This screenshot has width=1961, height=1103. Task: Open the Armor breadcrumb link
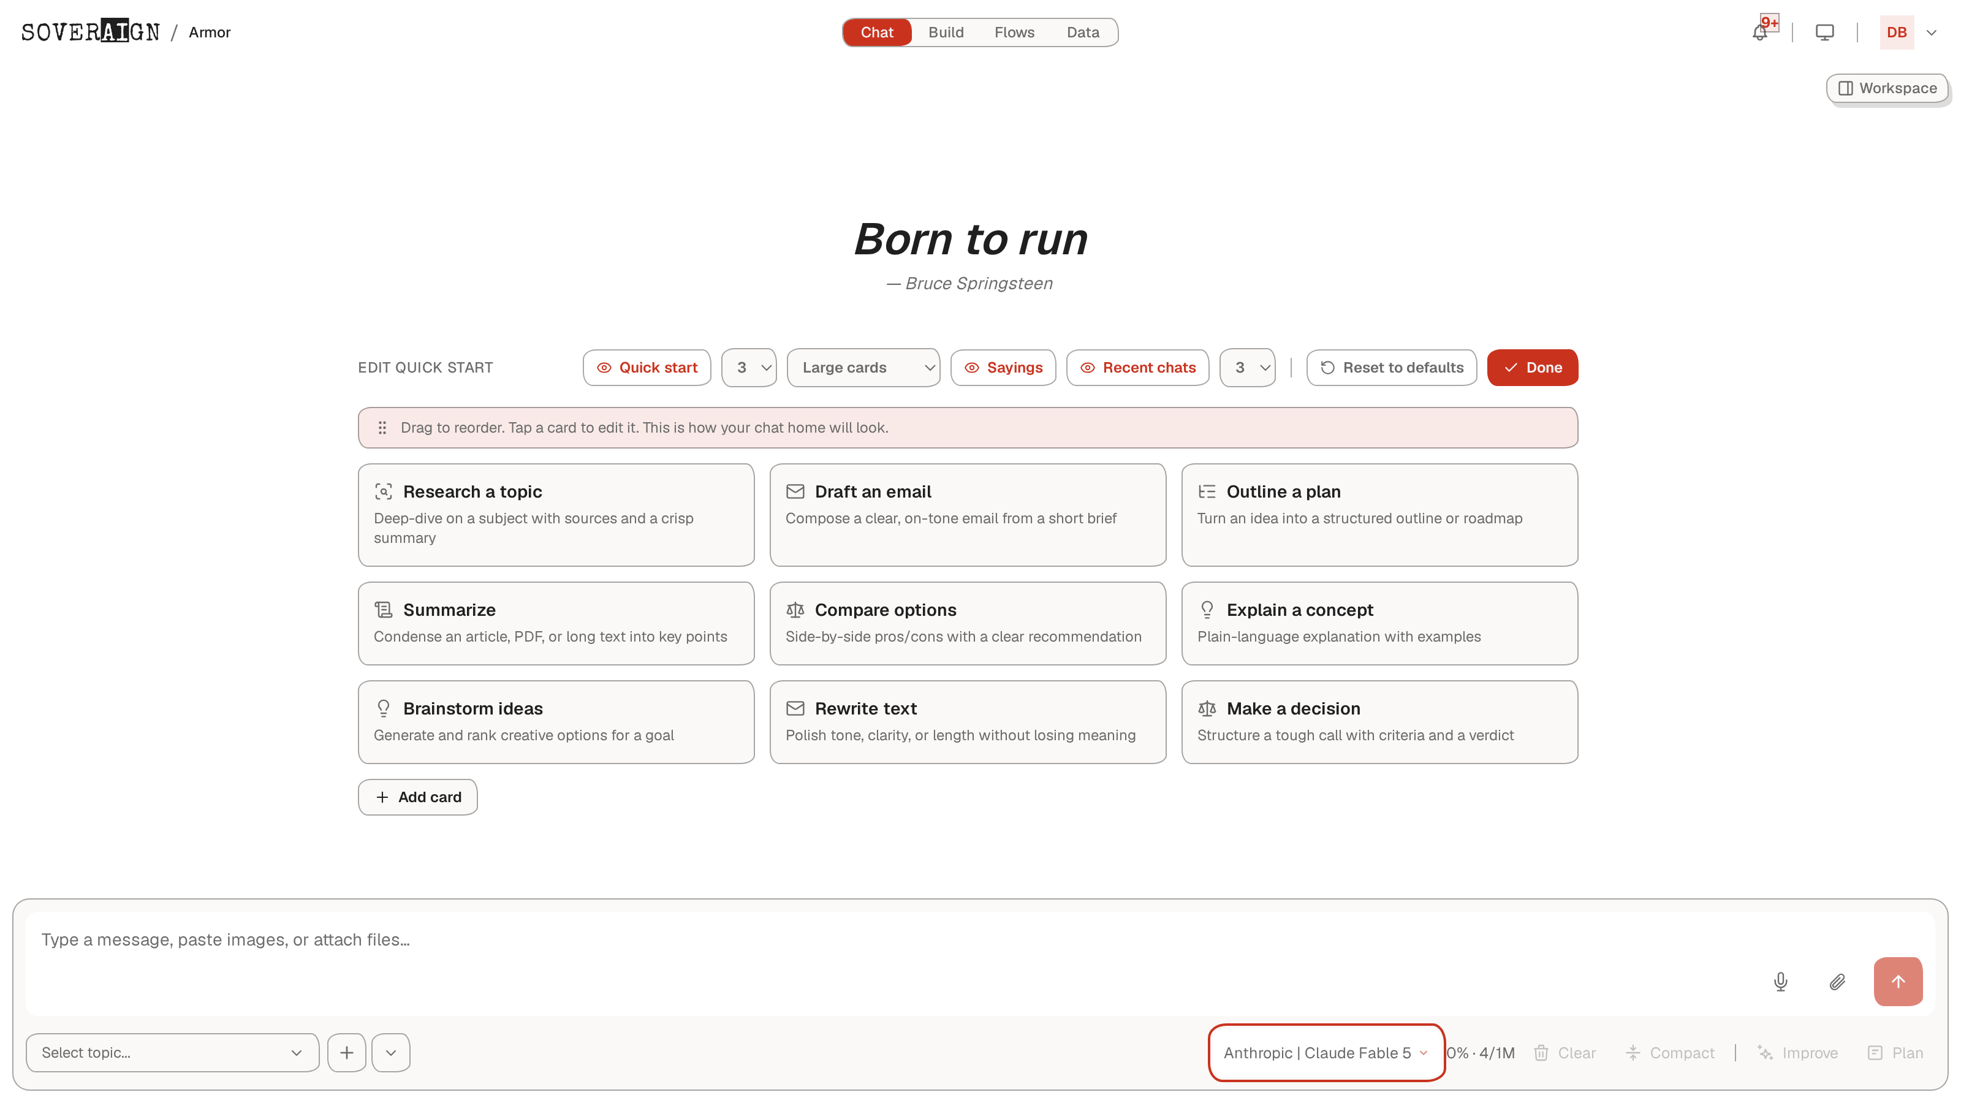click(x=210, y=32)
